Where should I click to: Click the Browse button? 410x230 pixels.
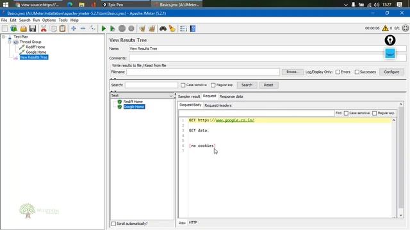coord(293,72)
